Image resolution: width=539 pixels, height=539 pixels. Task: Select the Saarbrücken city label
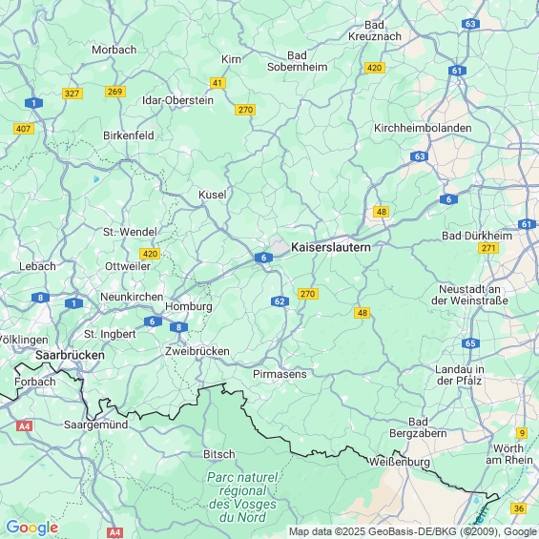(71, 355)
